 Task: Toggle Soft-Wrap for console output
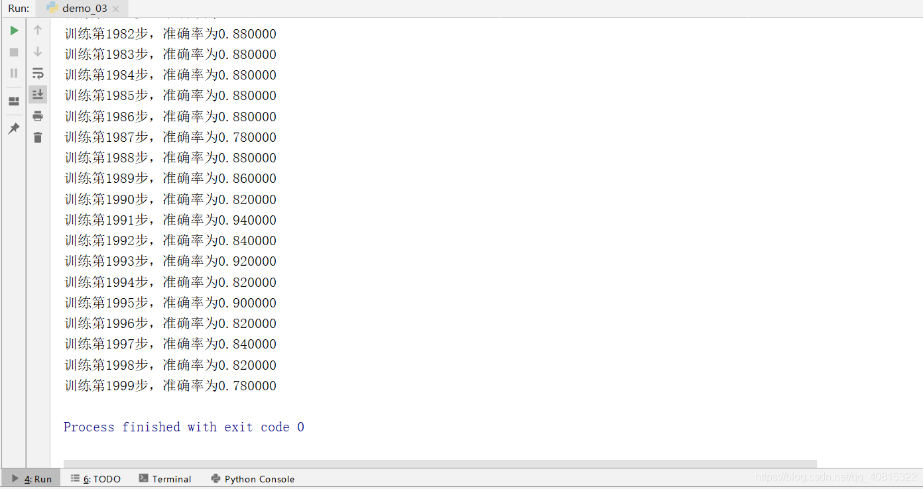38,74
